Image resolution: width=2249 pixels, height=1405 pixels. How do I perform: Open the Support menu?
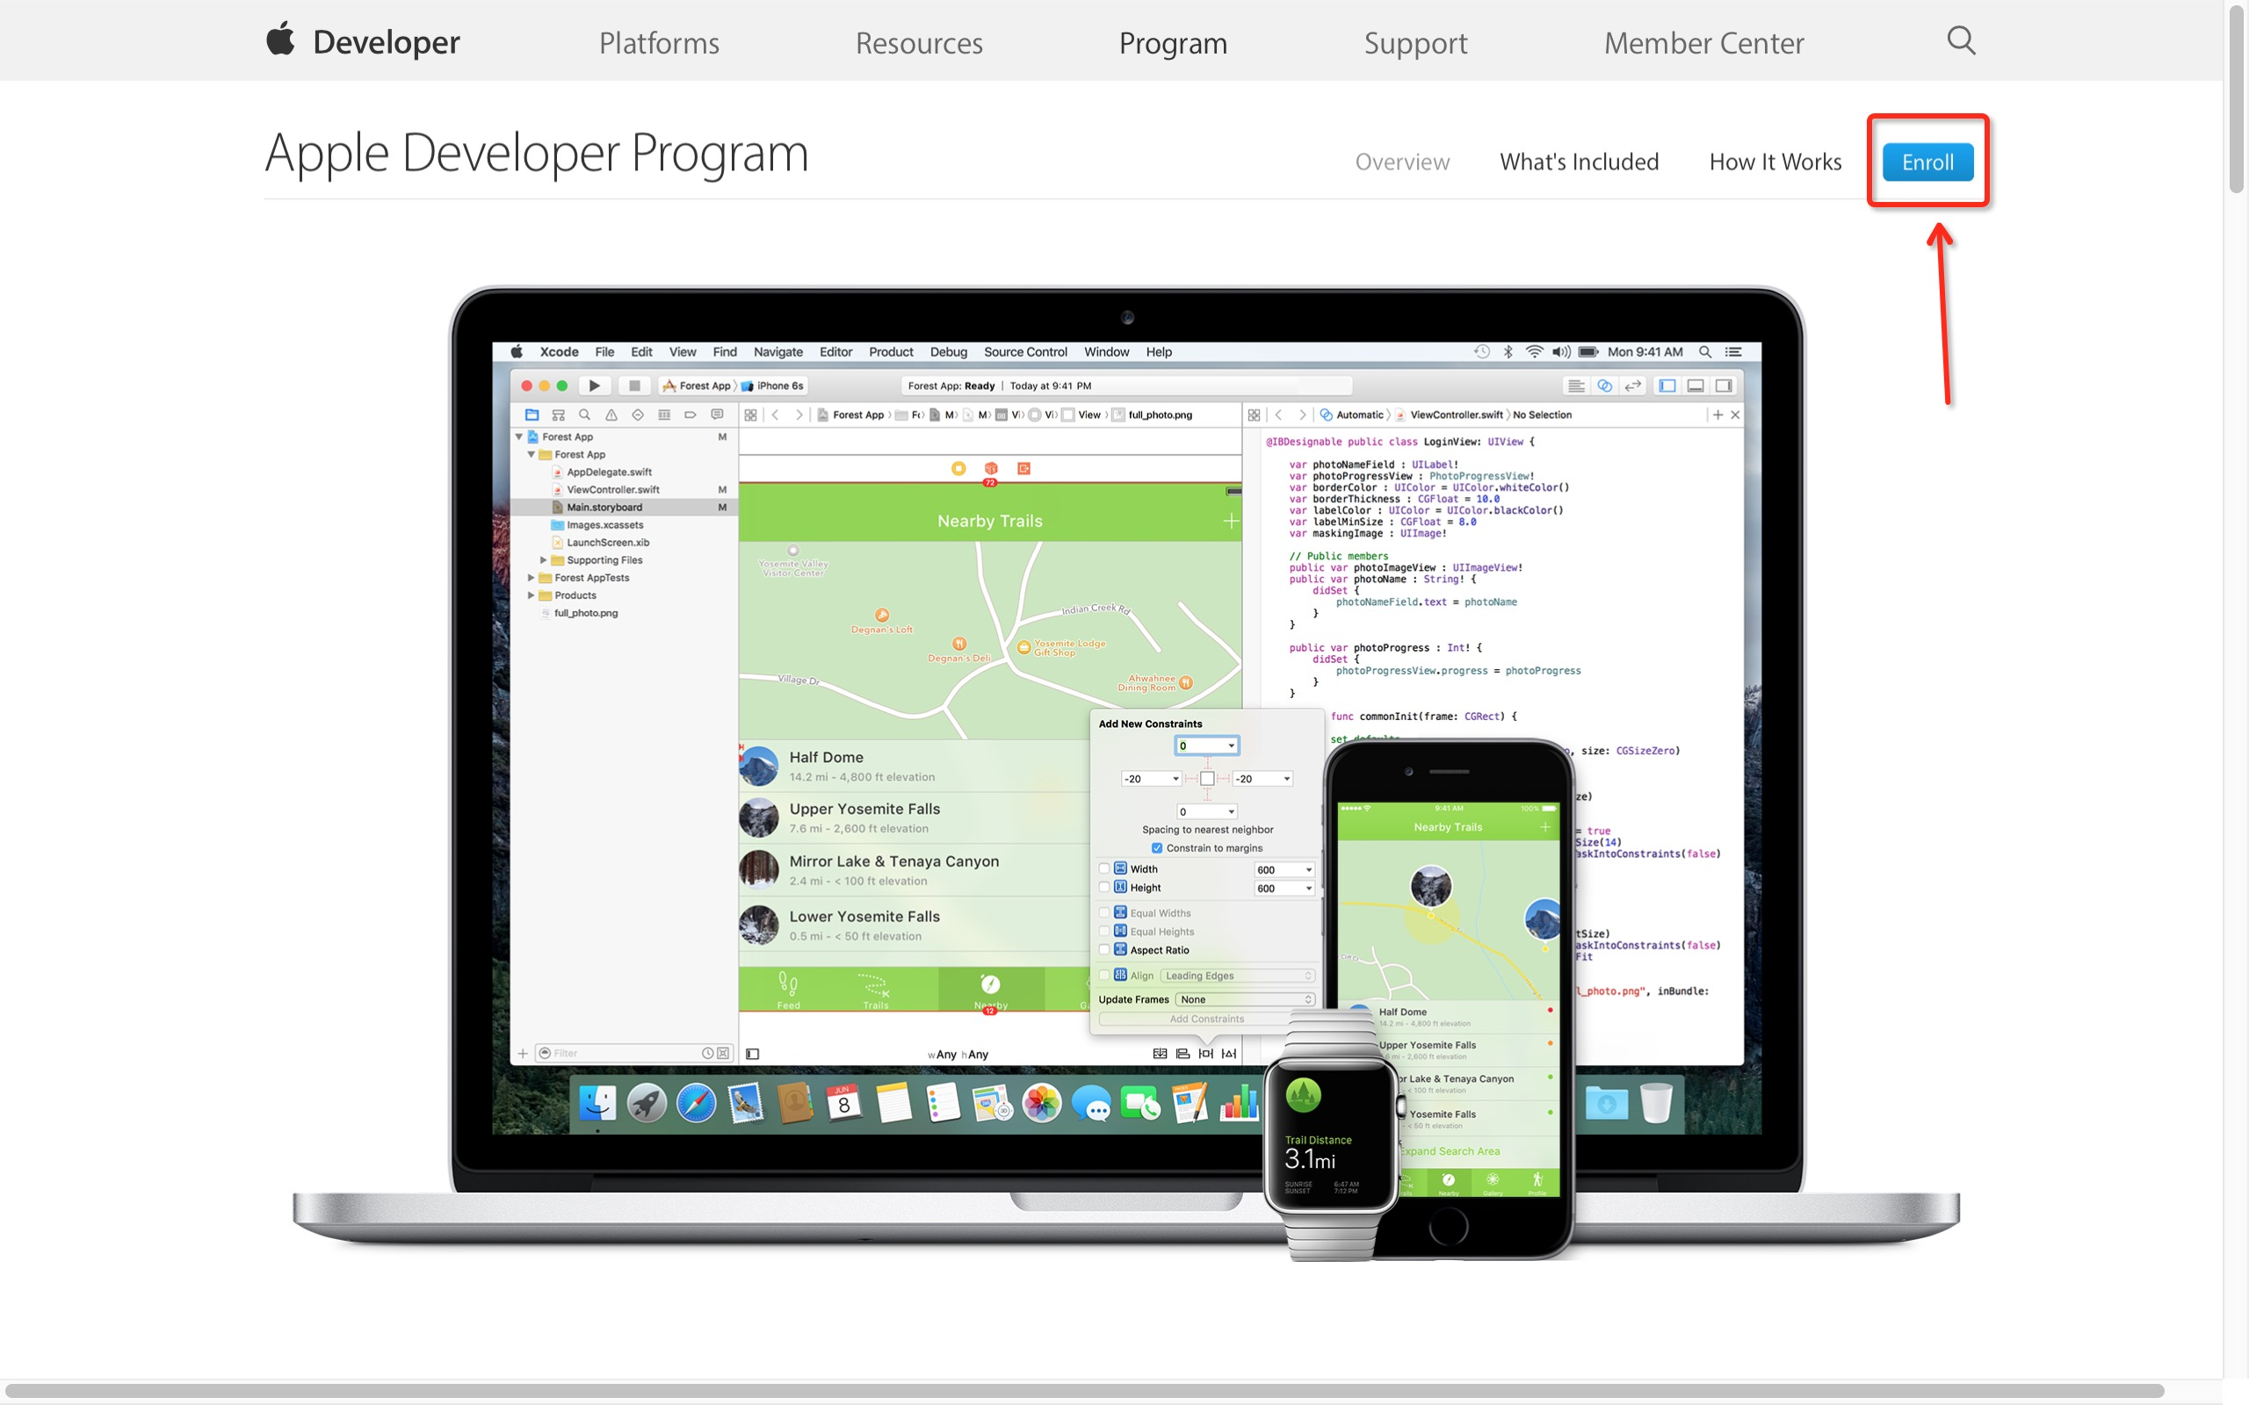point(1415,43)
